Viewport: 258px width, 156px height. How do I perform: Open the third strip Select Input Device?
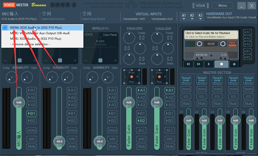point(93,19)
